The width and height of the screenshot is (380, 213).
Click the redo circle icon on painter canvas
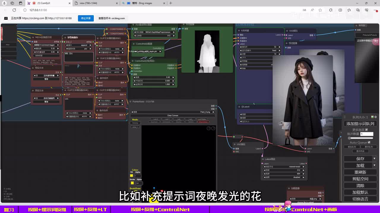pos(213,128)
